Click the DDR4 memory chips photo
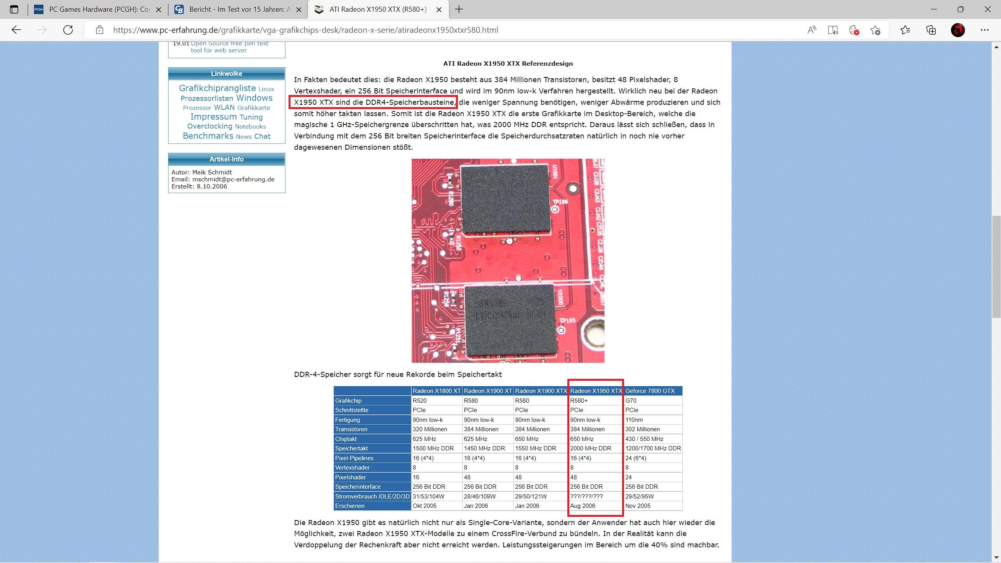 (508, 260)
